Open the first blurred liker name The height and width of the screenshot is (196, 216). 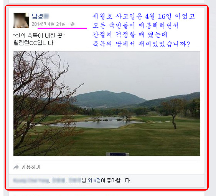[31, 180]
